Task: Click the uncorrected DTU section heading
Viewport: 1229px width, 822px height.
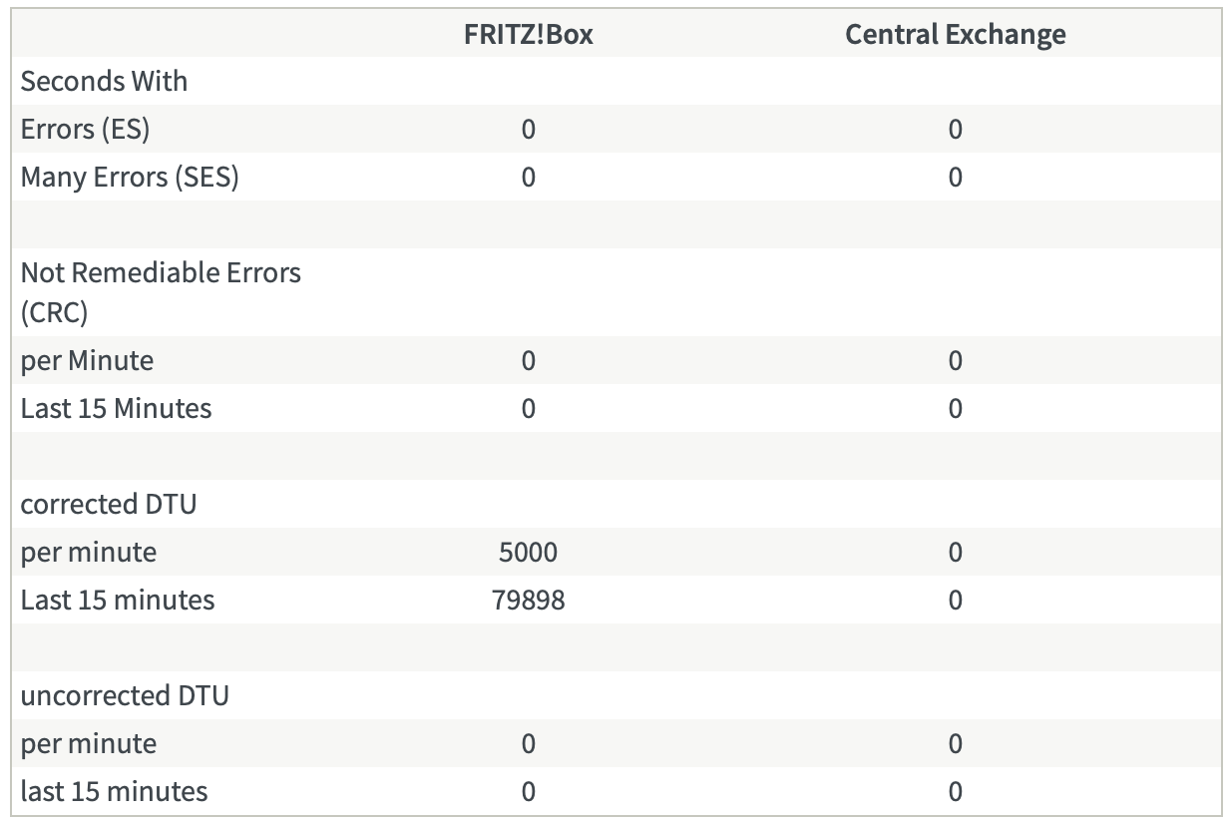Action: (125, 696)
